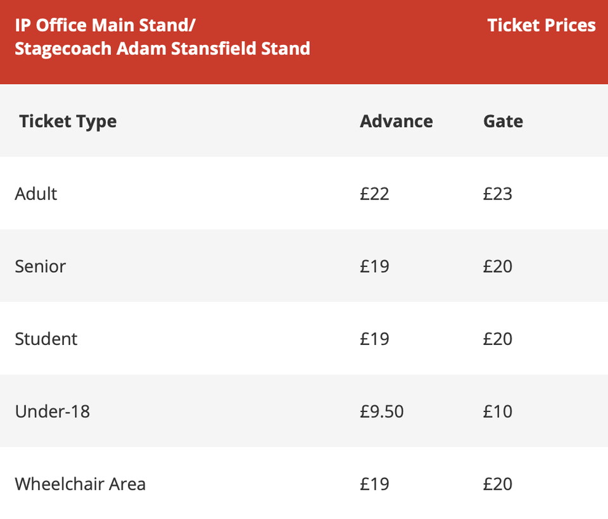Select the Wheelchair Area row label
Image resolution: width=608 pixels, height=519 pixels.
pyautogui.click(x=80, y=484)
